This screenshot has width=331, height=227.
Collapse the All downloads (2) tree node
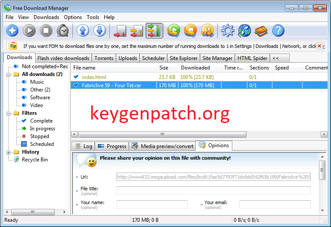click(x=8, y=75)
